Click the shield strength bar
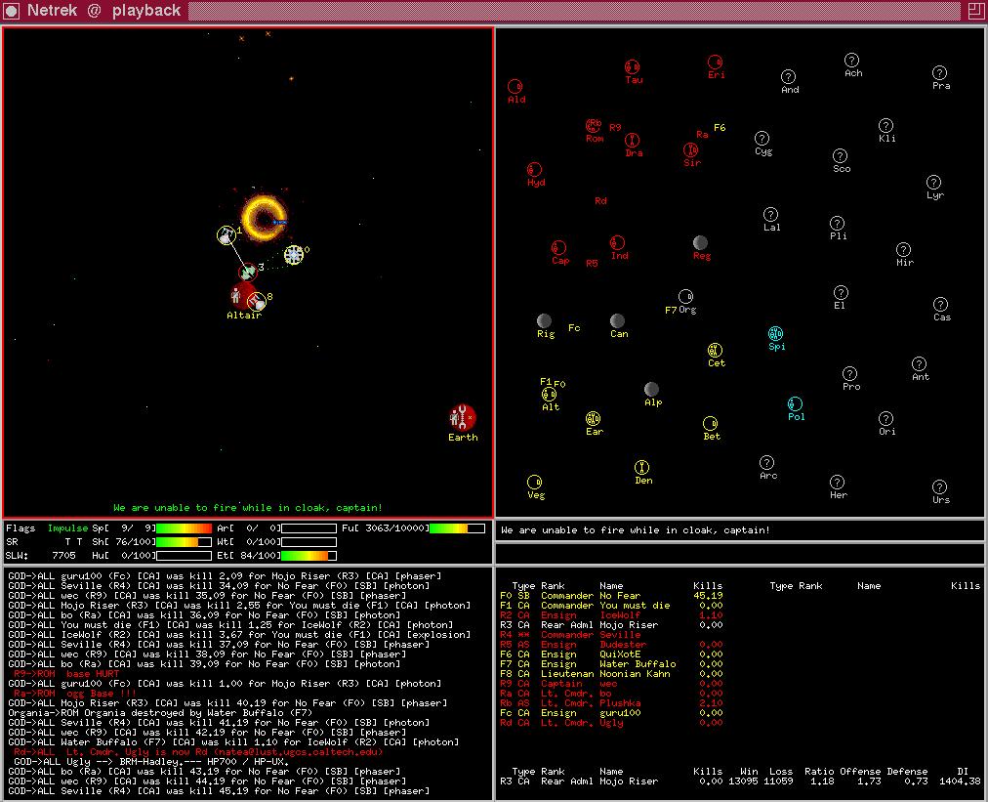Viewport: 988px width, 802px height. [x=184, y=541]
